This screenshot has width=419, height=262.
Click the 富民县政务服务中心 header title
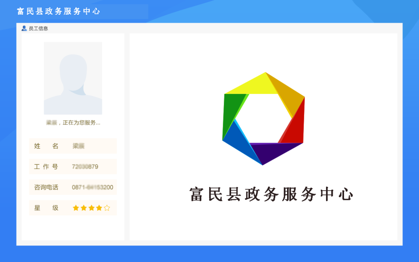pyautogui.click(x=58, y=11)
